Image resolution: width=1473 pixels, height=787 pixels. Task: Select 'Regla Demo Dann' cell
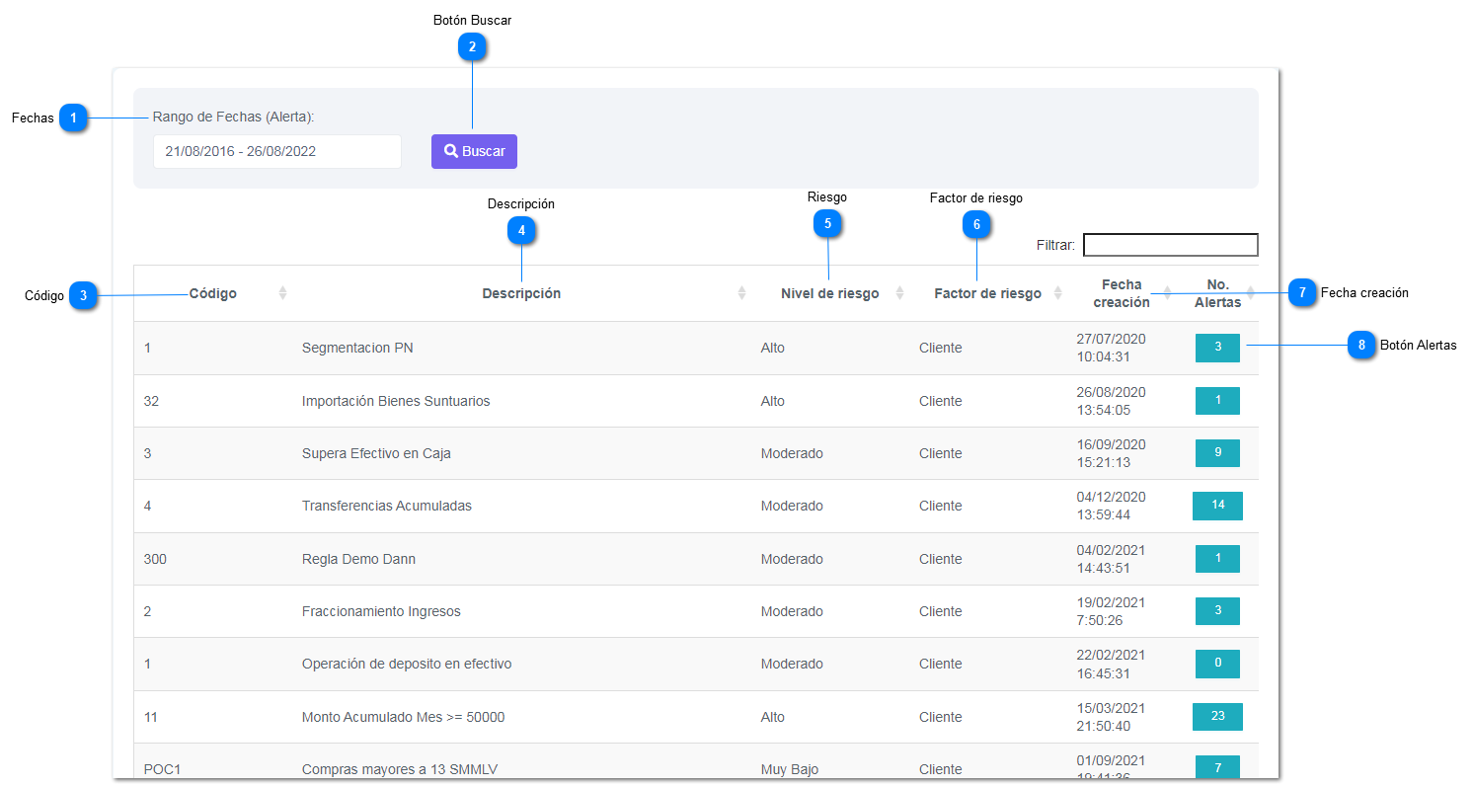[358, 559]
